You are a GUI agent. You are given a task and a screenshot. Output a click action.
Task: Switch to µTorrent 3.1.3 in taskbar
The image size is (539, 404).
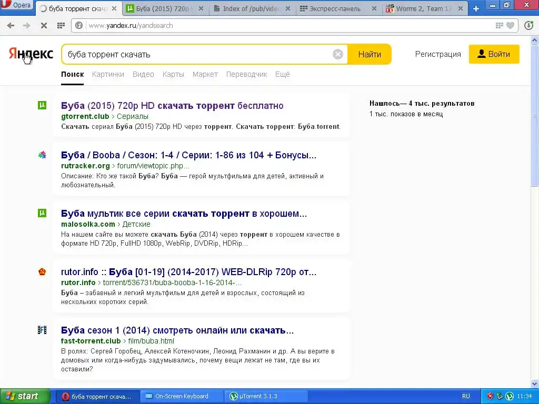coord(265,396)
